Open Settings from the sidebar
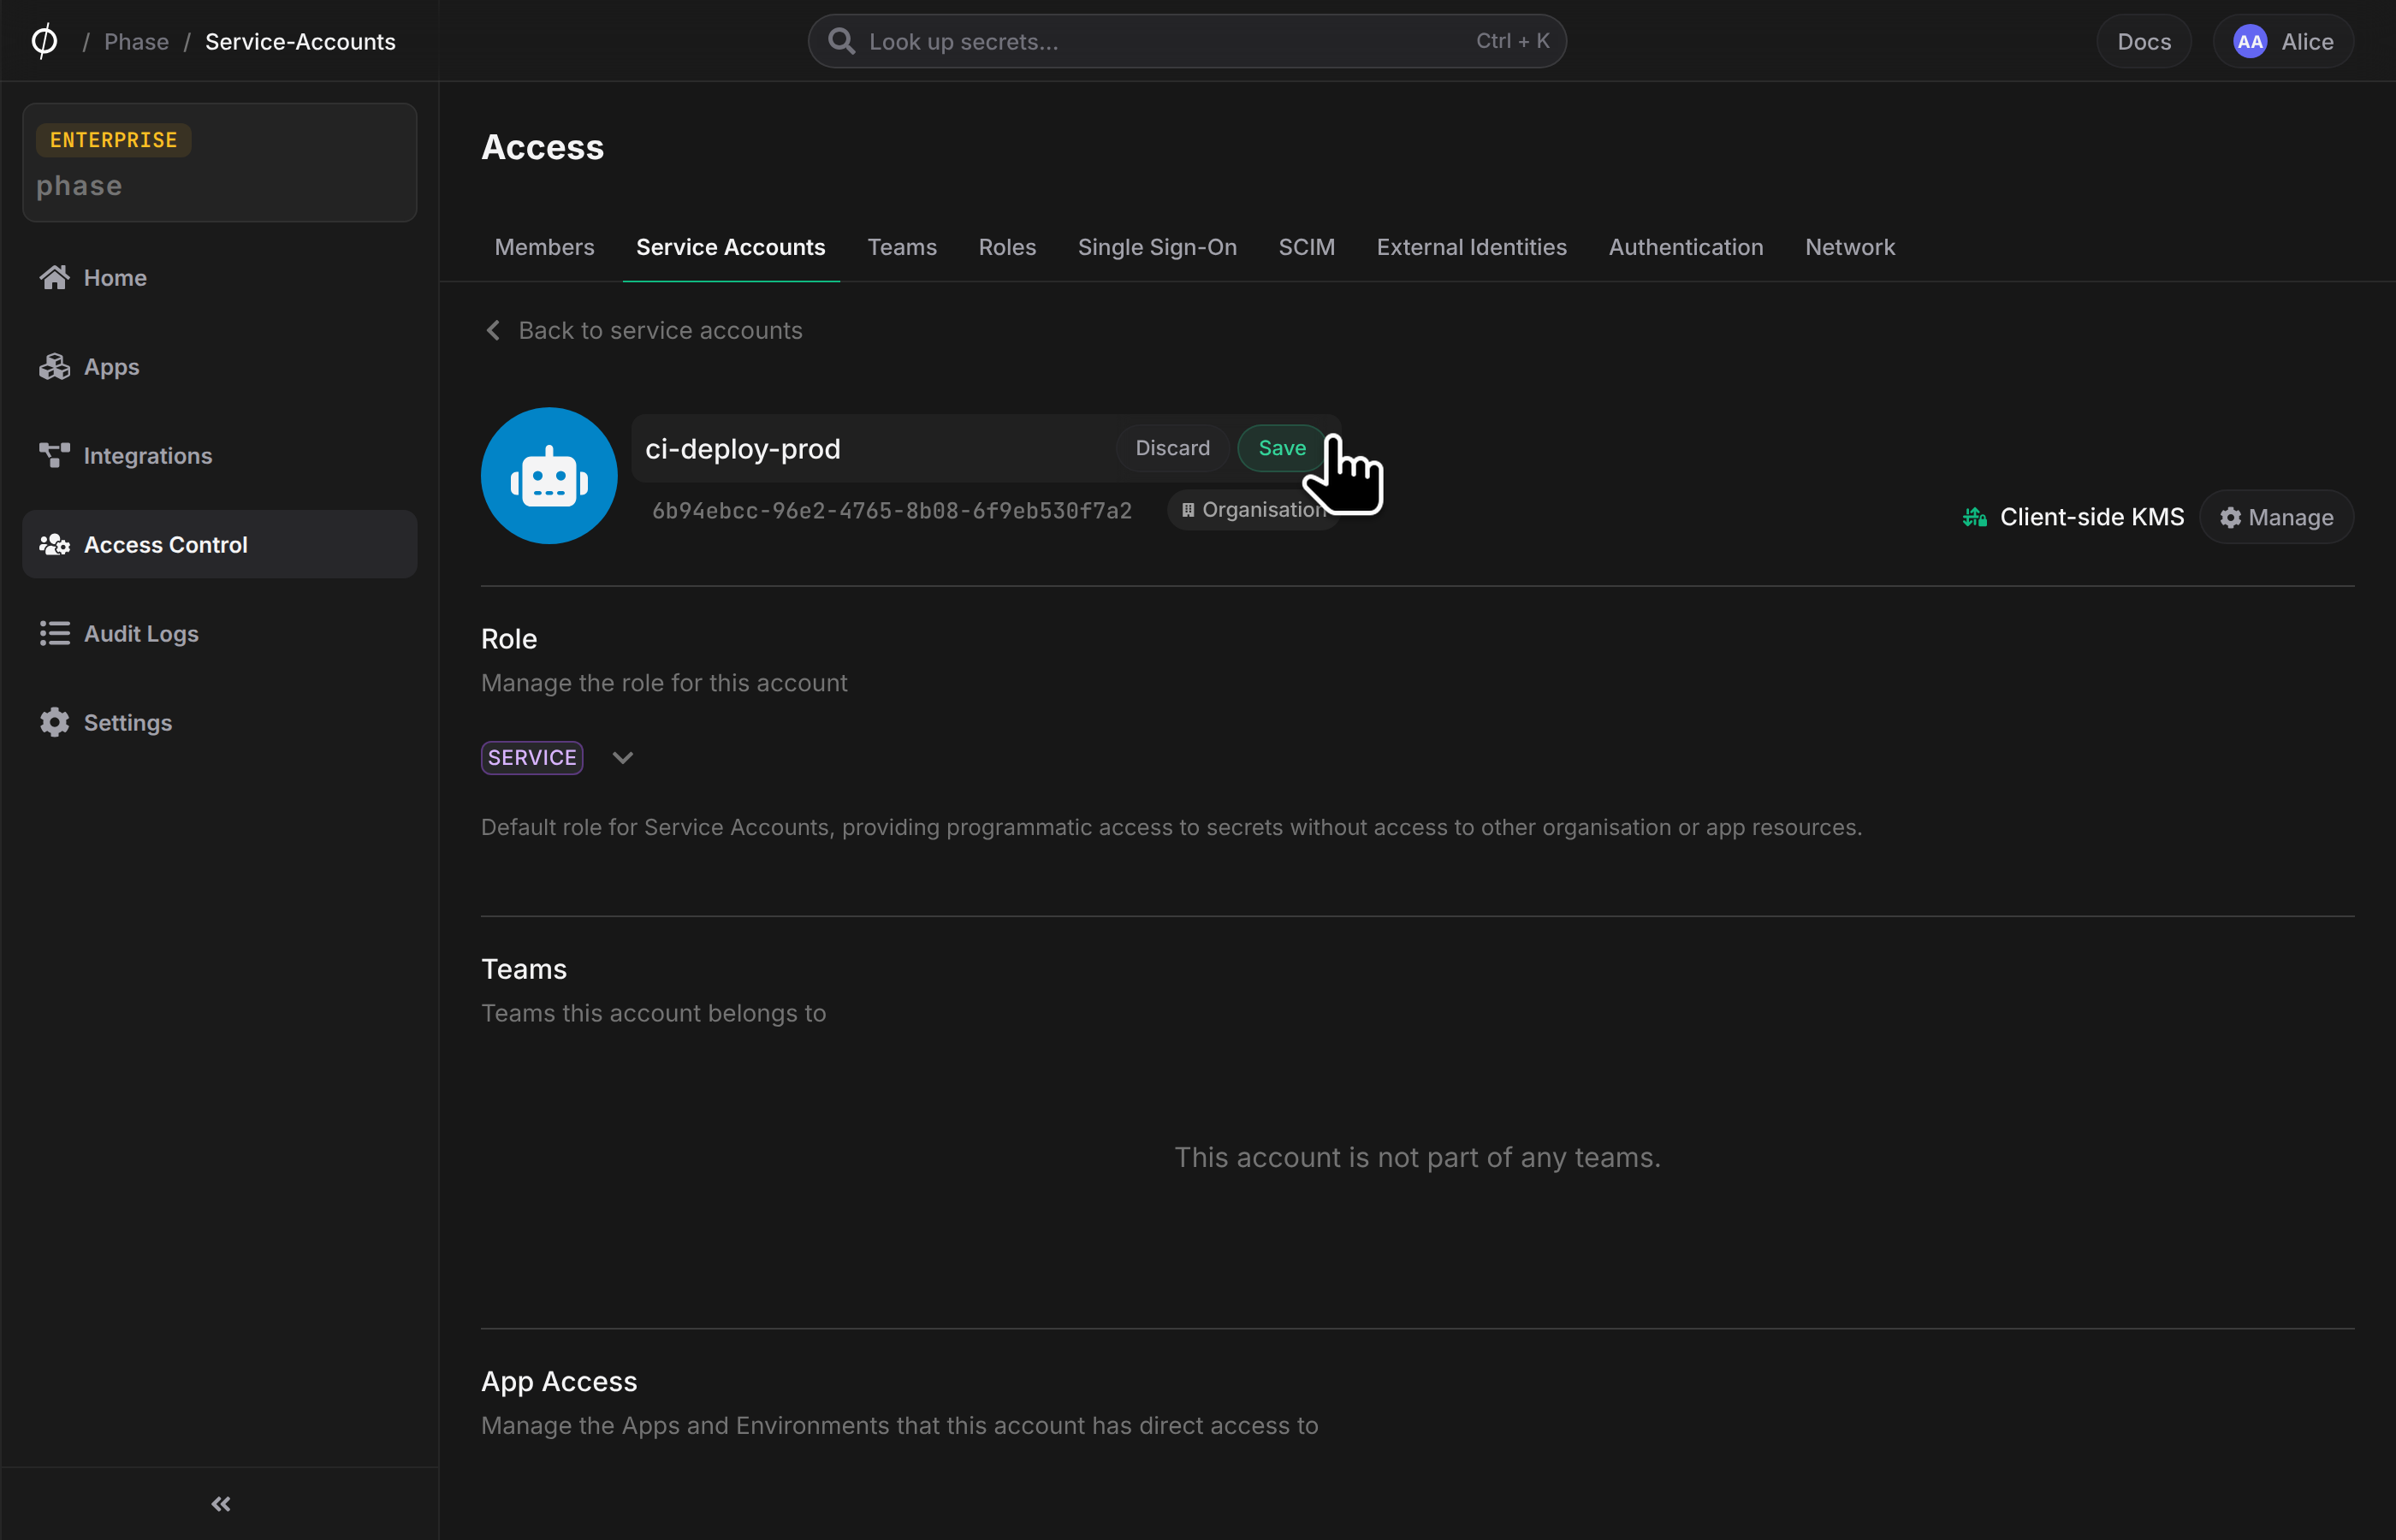2396x1540 pixels. (x=219, y=722)
